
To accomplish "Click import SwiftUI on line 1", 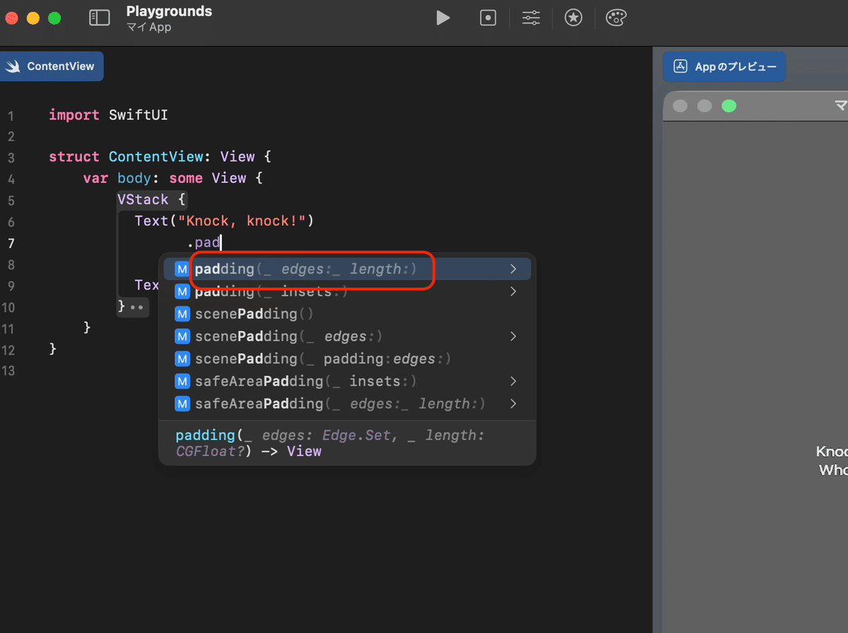I will [x=108, y=114].
